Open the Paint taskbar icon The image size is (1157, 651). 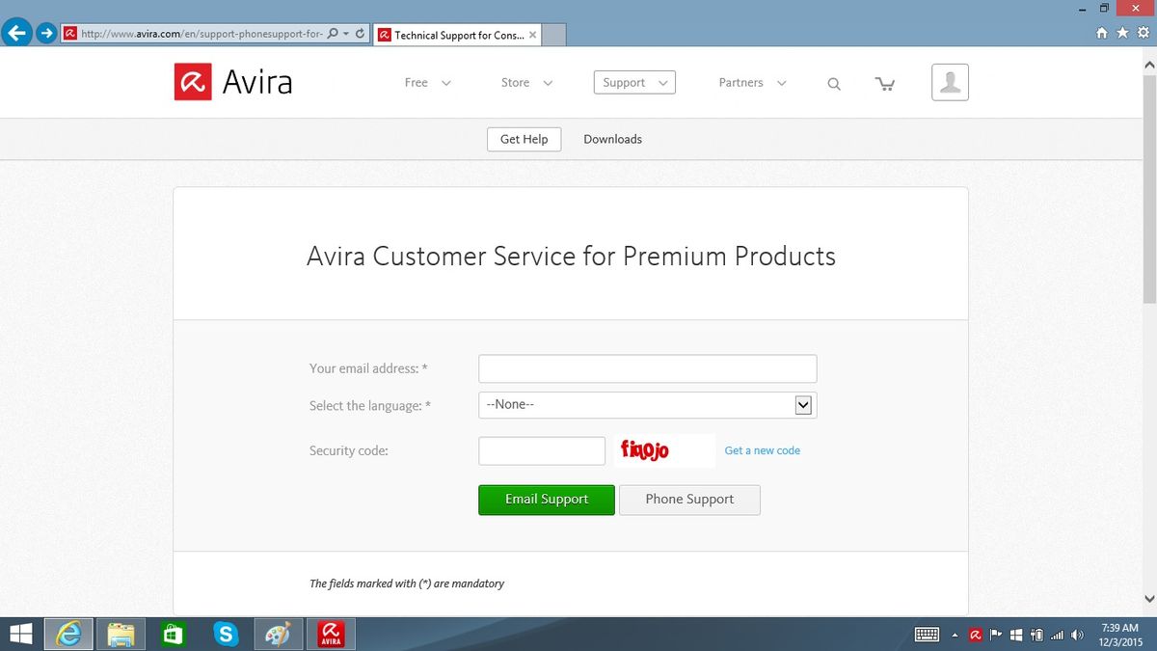(278, 634)
